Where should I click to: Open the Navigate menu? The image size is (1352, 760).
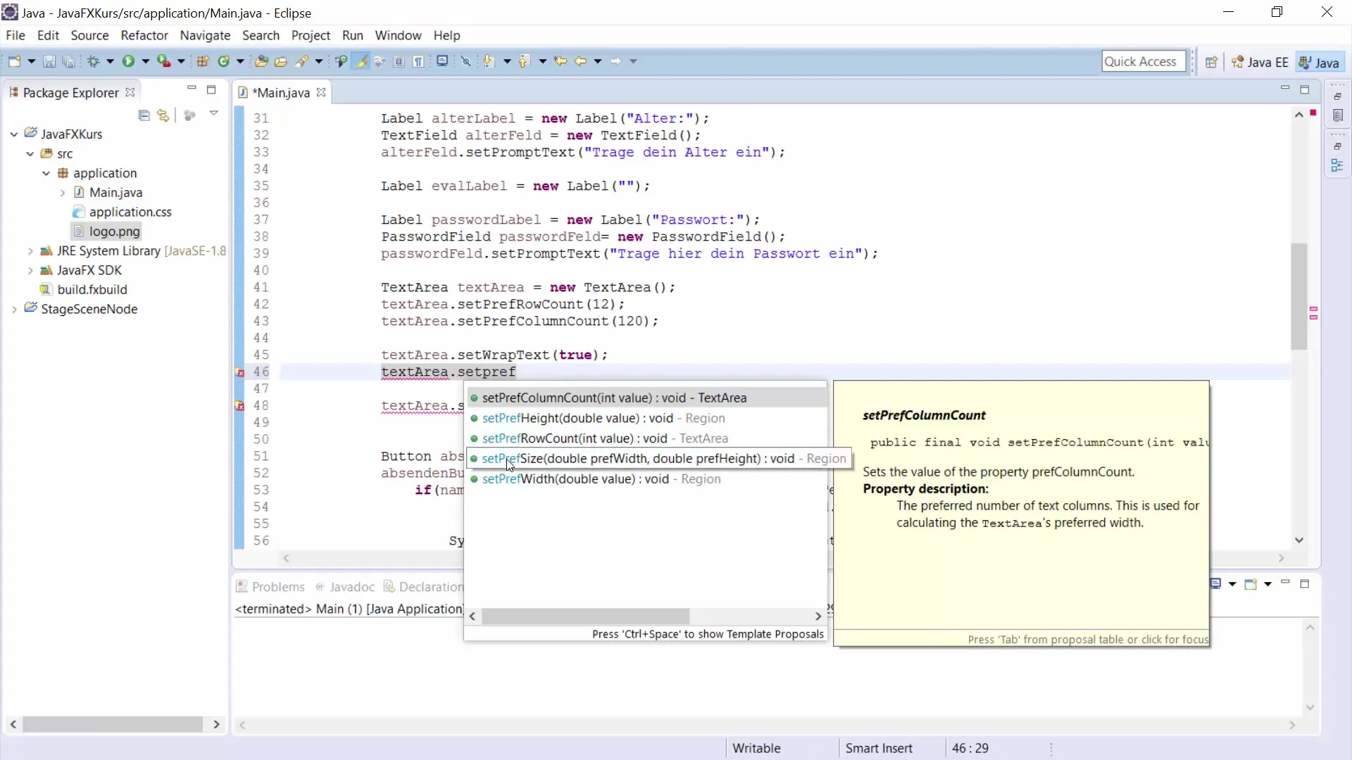click(205, 35)
